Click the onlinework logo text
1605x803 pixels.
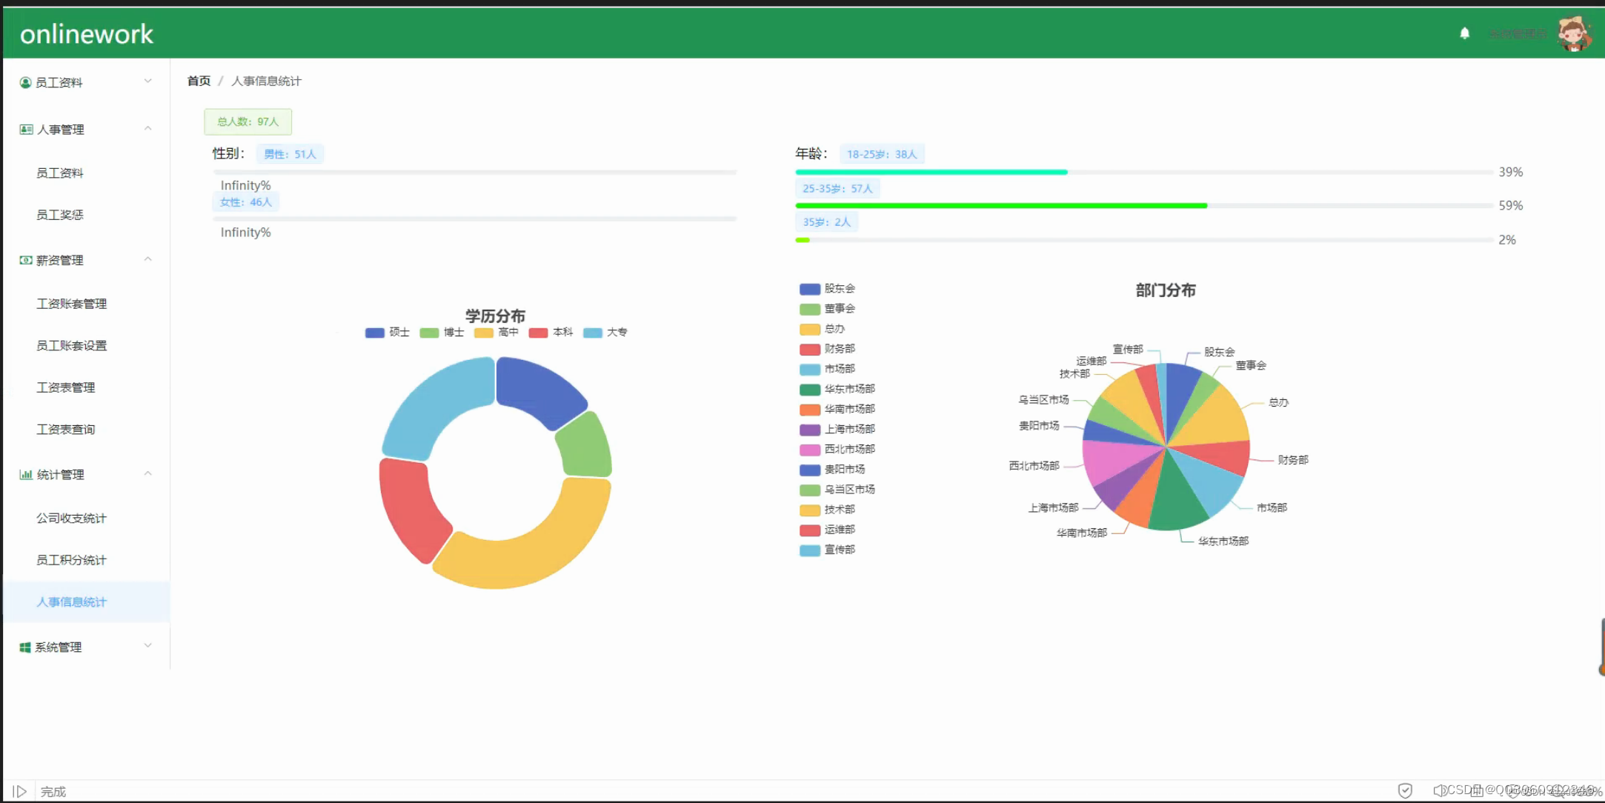click(87, 34)
